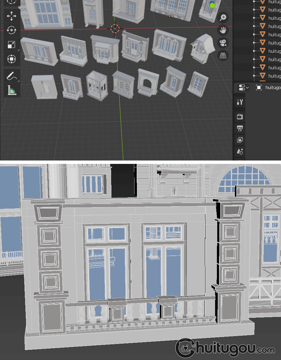The width and height of the screenshot is (281, 360).
Task: Open the Tool properties tab (wrench icon)
Action: (x=240, y=102)
